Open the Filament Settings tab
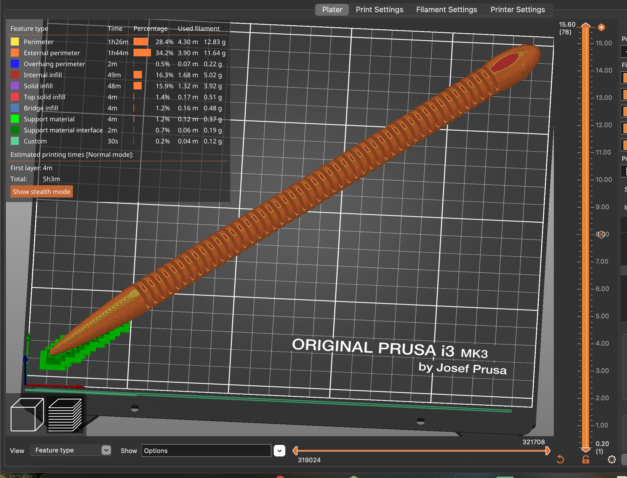This screenshot has width=627, height=478. tap(446, 9)
